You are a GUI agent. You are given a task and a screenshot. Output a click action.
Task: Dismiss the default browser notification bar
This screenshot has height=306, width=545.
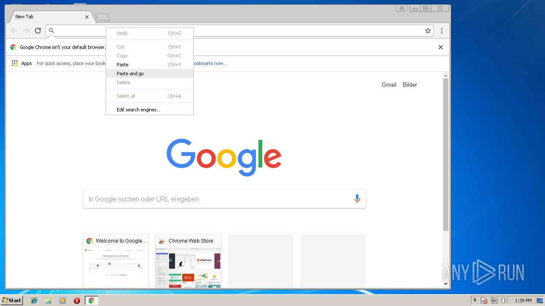tap(441, 47)
